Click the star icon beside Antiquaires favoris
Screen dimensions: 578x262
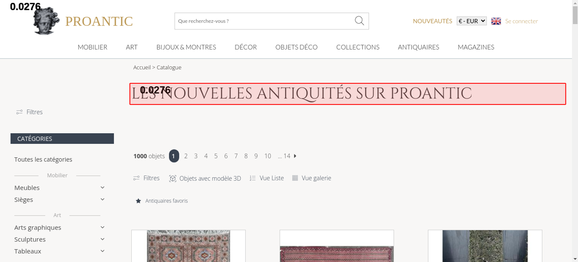pos(138,201)
